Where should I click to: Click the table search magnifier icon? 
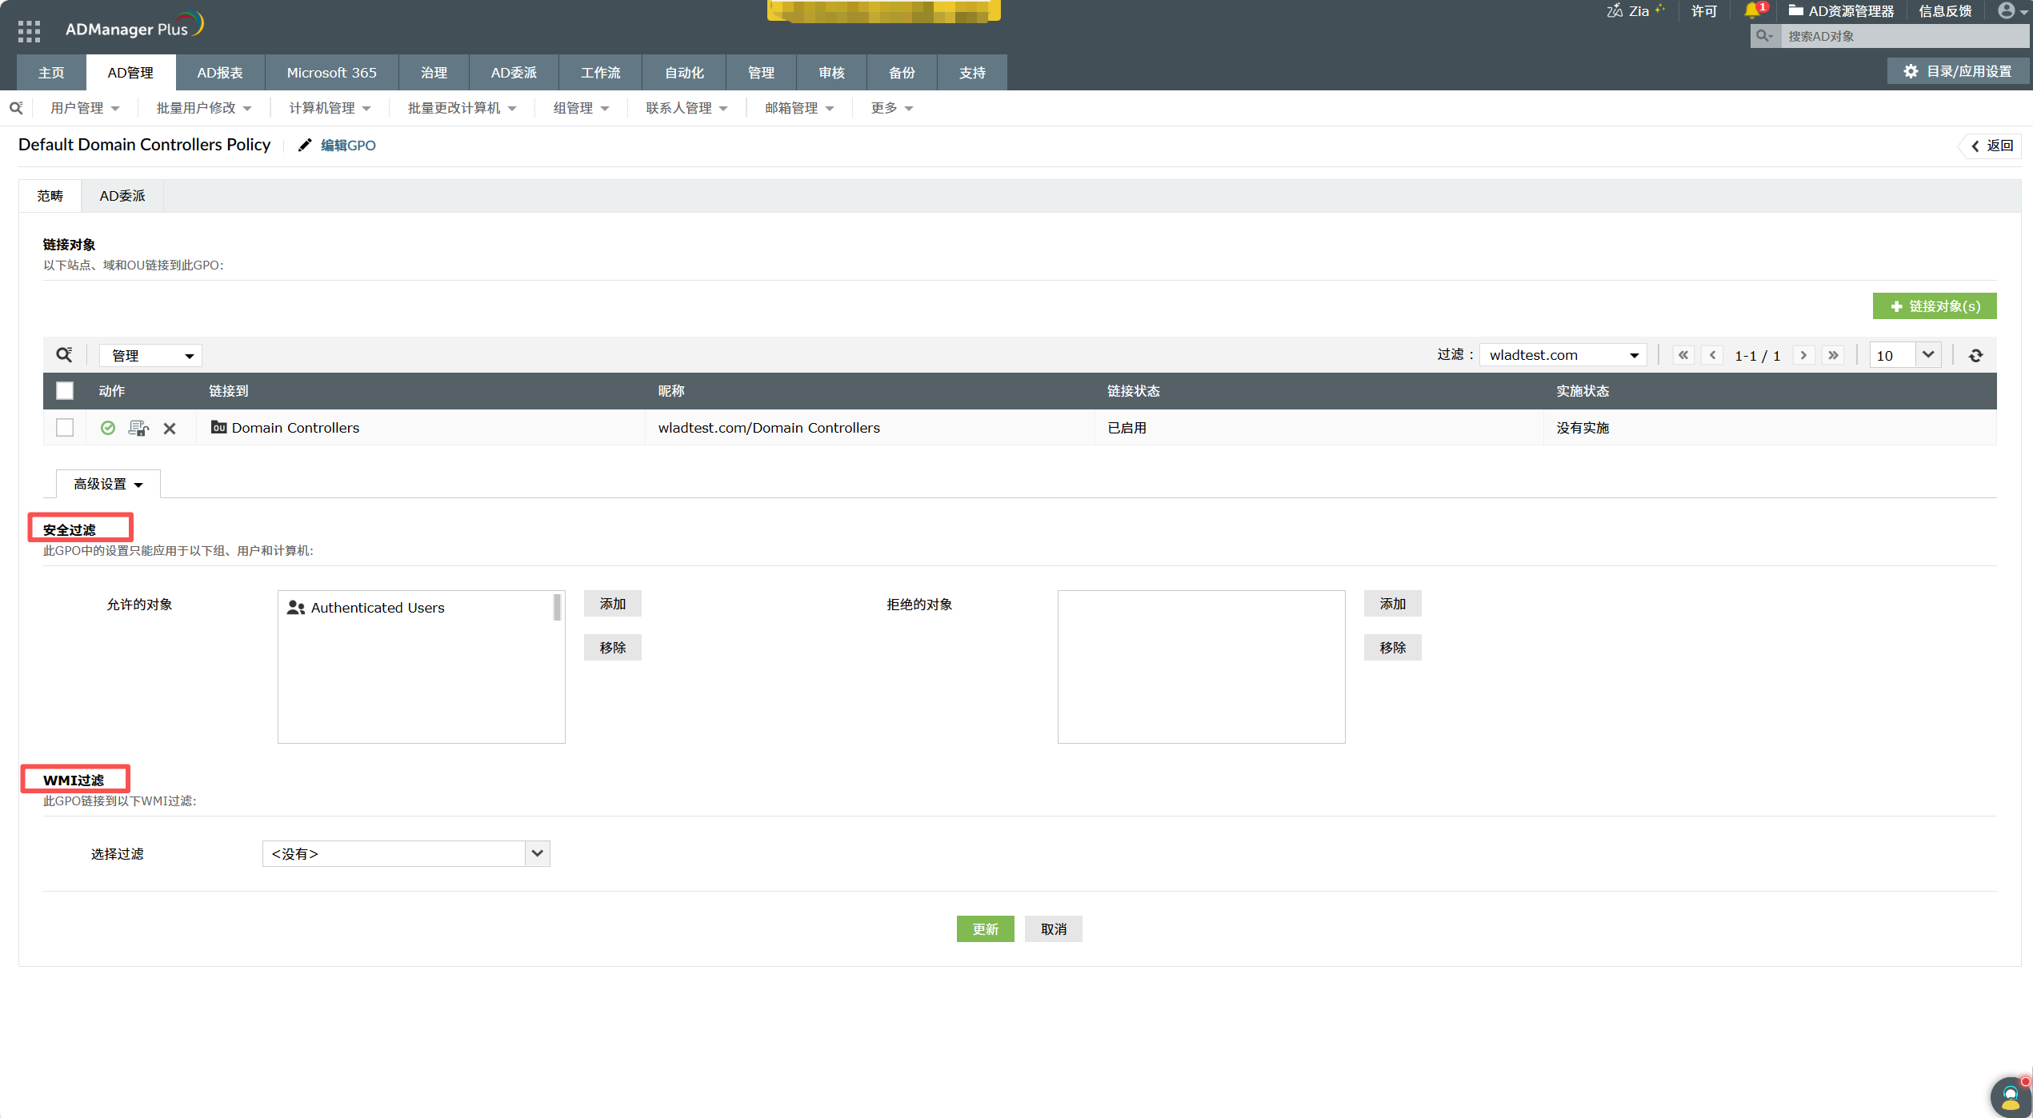pyautogui.click(x=64, y=355)
